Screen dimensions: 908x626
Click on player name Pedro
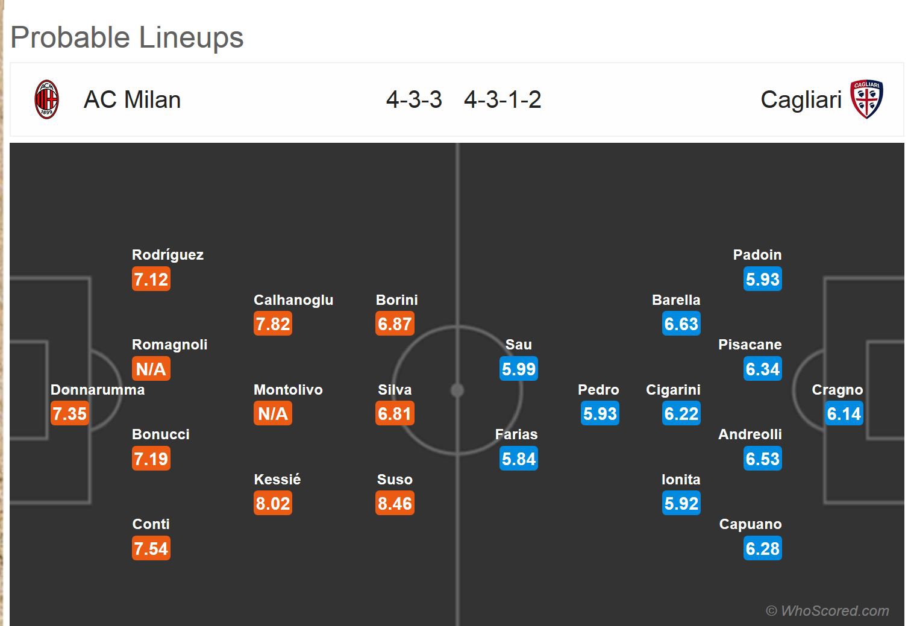(598, 390)
